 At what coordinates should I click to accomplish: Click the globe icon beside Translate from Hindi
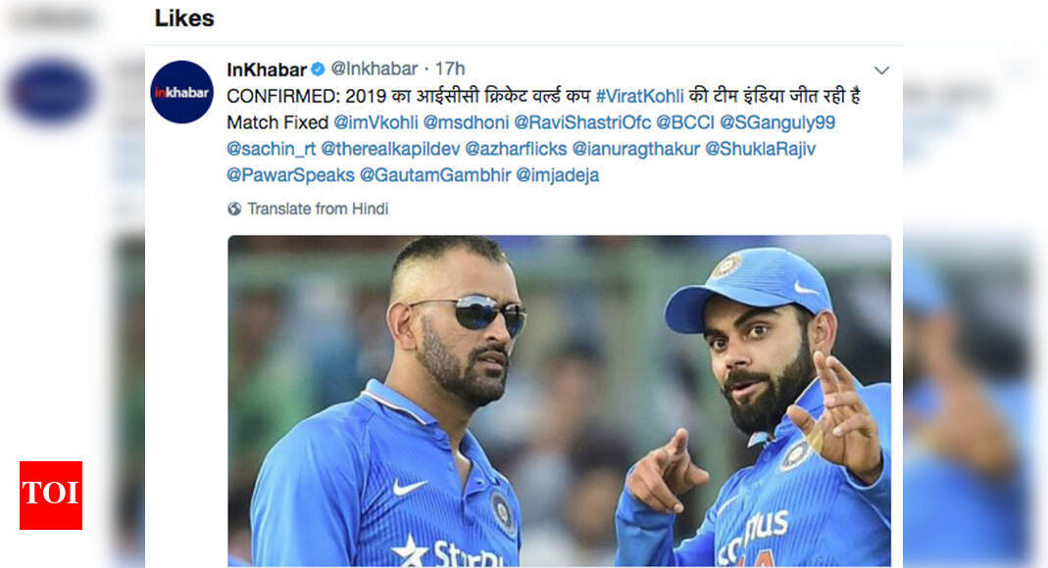click(x=234, y=209)
